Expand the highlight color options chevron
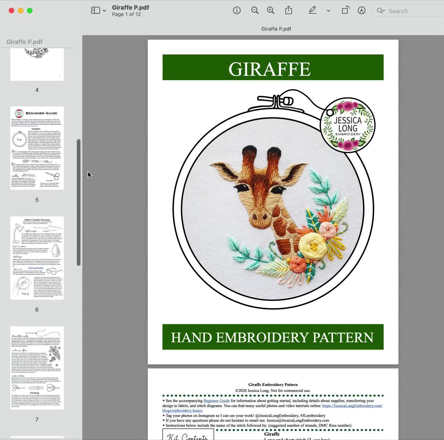 328,11
